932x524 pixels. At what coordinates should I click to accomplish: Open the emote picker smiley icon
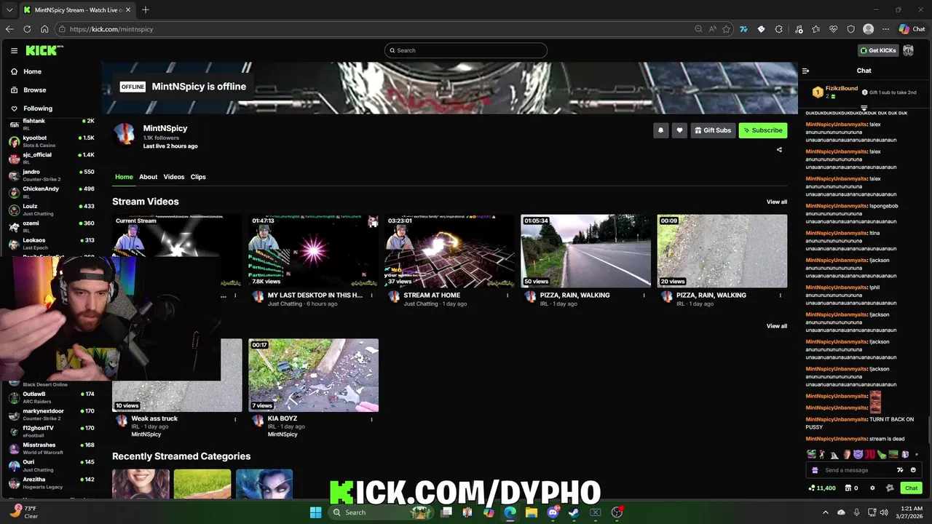click(x=913, y=470)
